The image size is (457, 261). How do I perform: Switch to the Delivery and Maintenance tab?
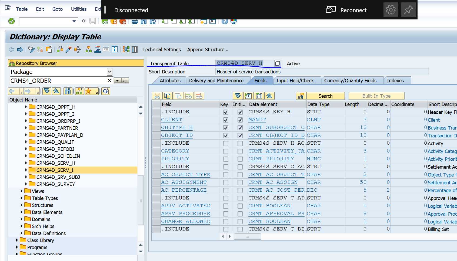(216, 81)
